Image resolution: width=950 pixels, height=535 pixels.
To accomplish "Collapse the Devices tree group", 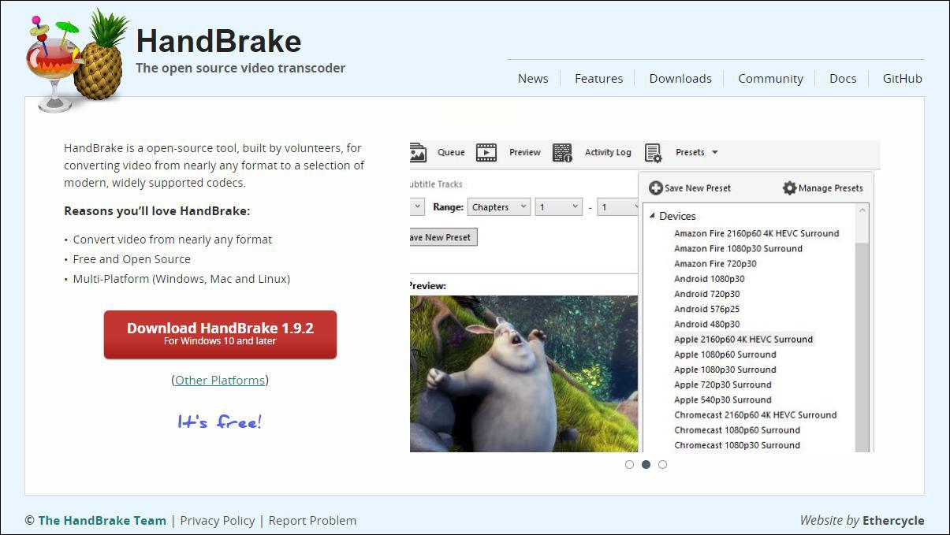I will [652, 216].
